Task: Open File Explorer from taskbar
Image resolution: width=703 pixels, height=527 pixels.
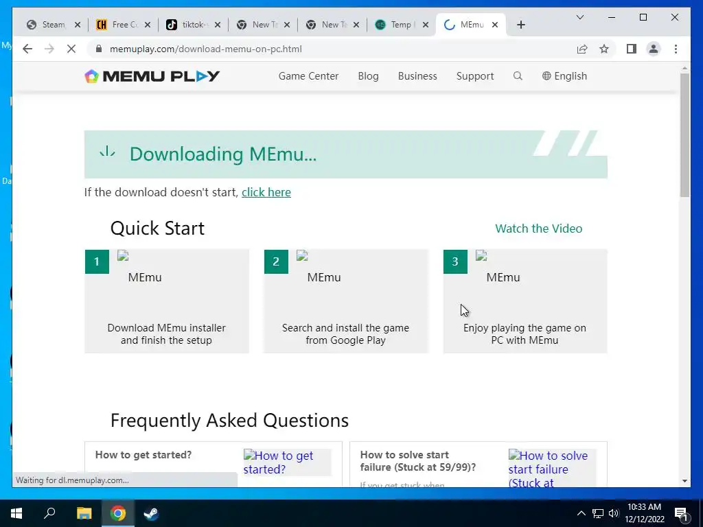Action: [x=84, y=513]
